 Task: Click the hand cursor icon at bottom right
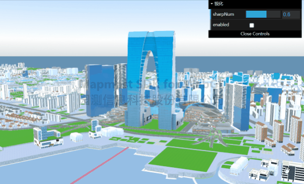(287, 170)
